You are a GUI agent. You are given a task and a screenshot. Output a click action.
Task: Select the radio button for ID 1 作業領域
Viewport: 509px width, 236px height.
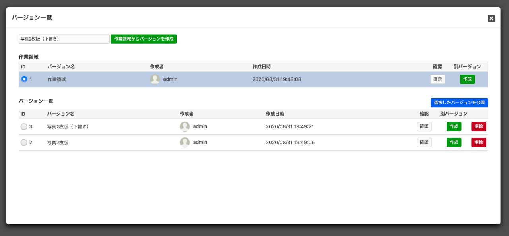pos(24,79)
